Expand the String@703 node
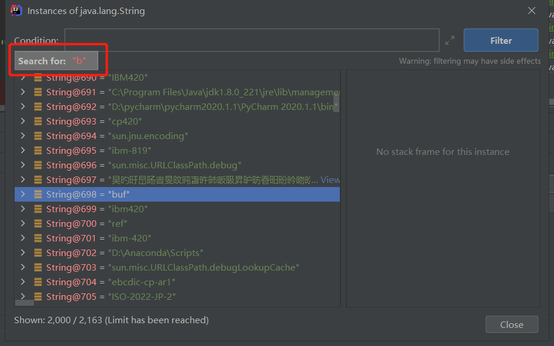This screenshot has height=346, width=554. [23, 267]
